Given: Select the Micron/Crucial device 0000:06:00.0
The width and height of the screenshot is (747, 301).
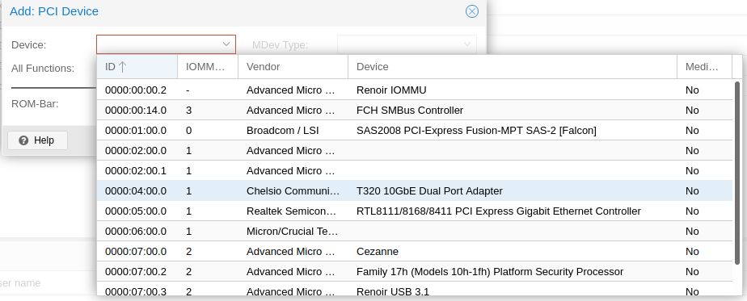Looking at the screenshot, I should point(415,231).
